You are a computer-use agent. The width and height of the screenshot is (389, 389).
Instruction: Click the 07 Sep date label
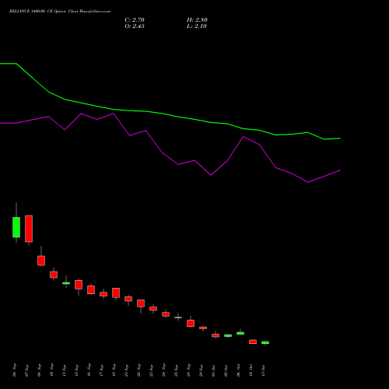[x=27, y=370]
